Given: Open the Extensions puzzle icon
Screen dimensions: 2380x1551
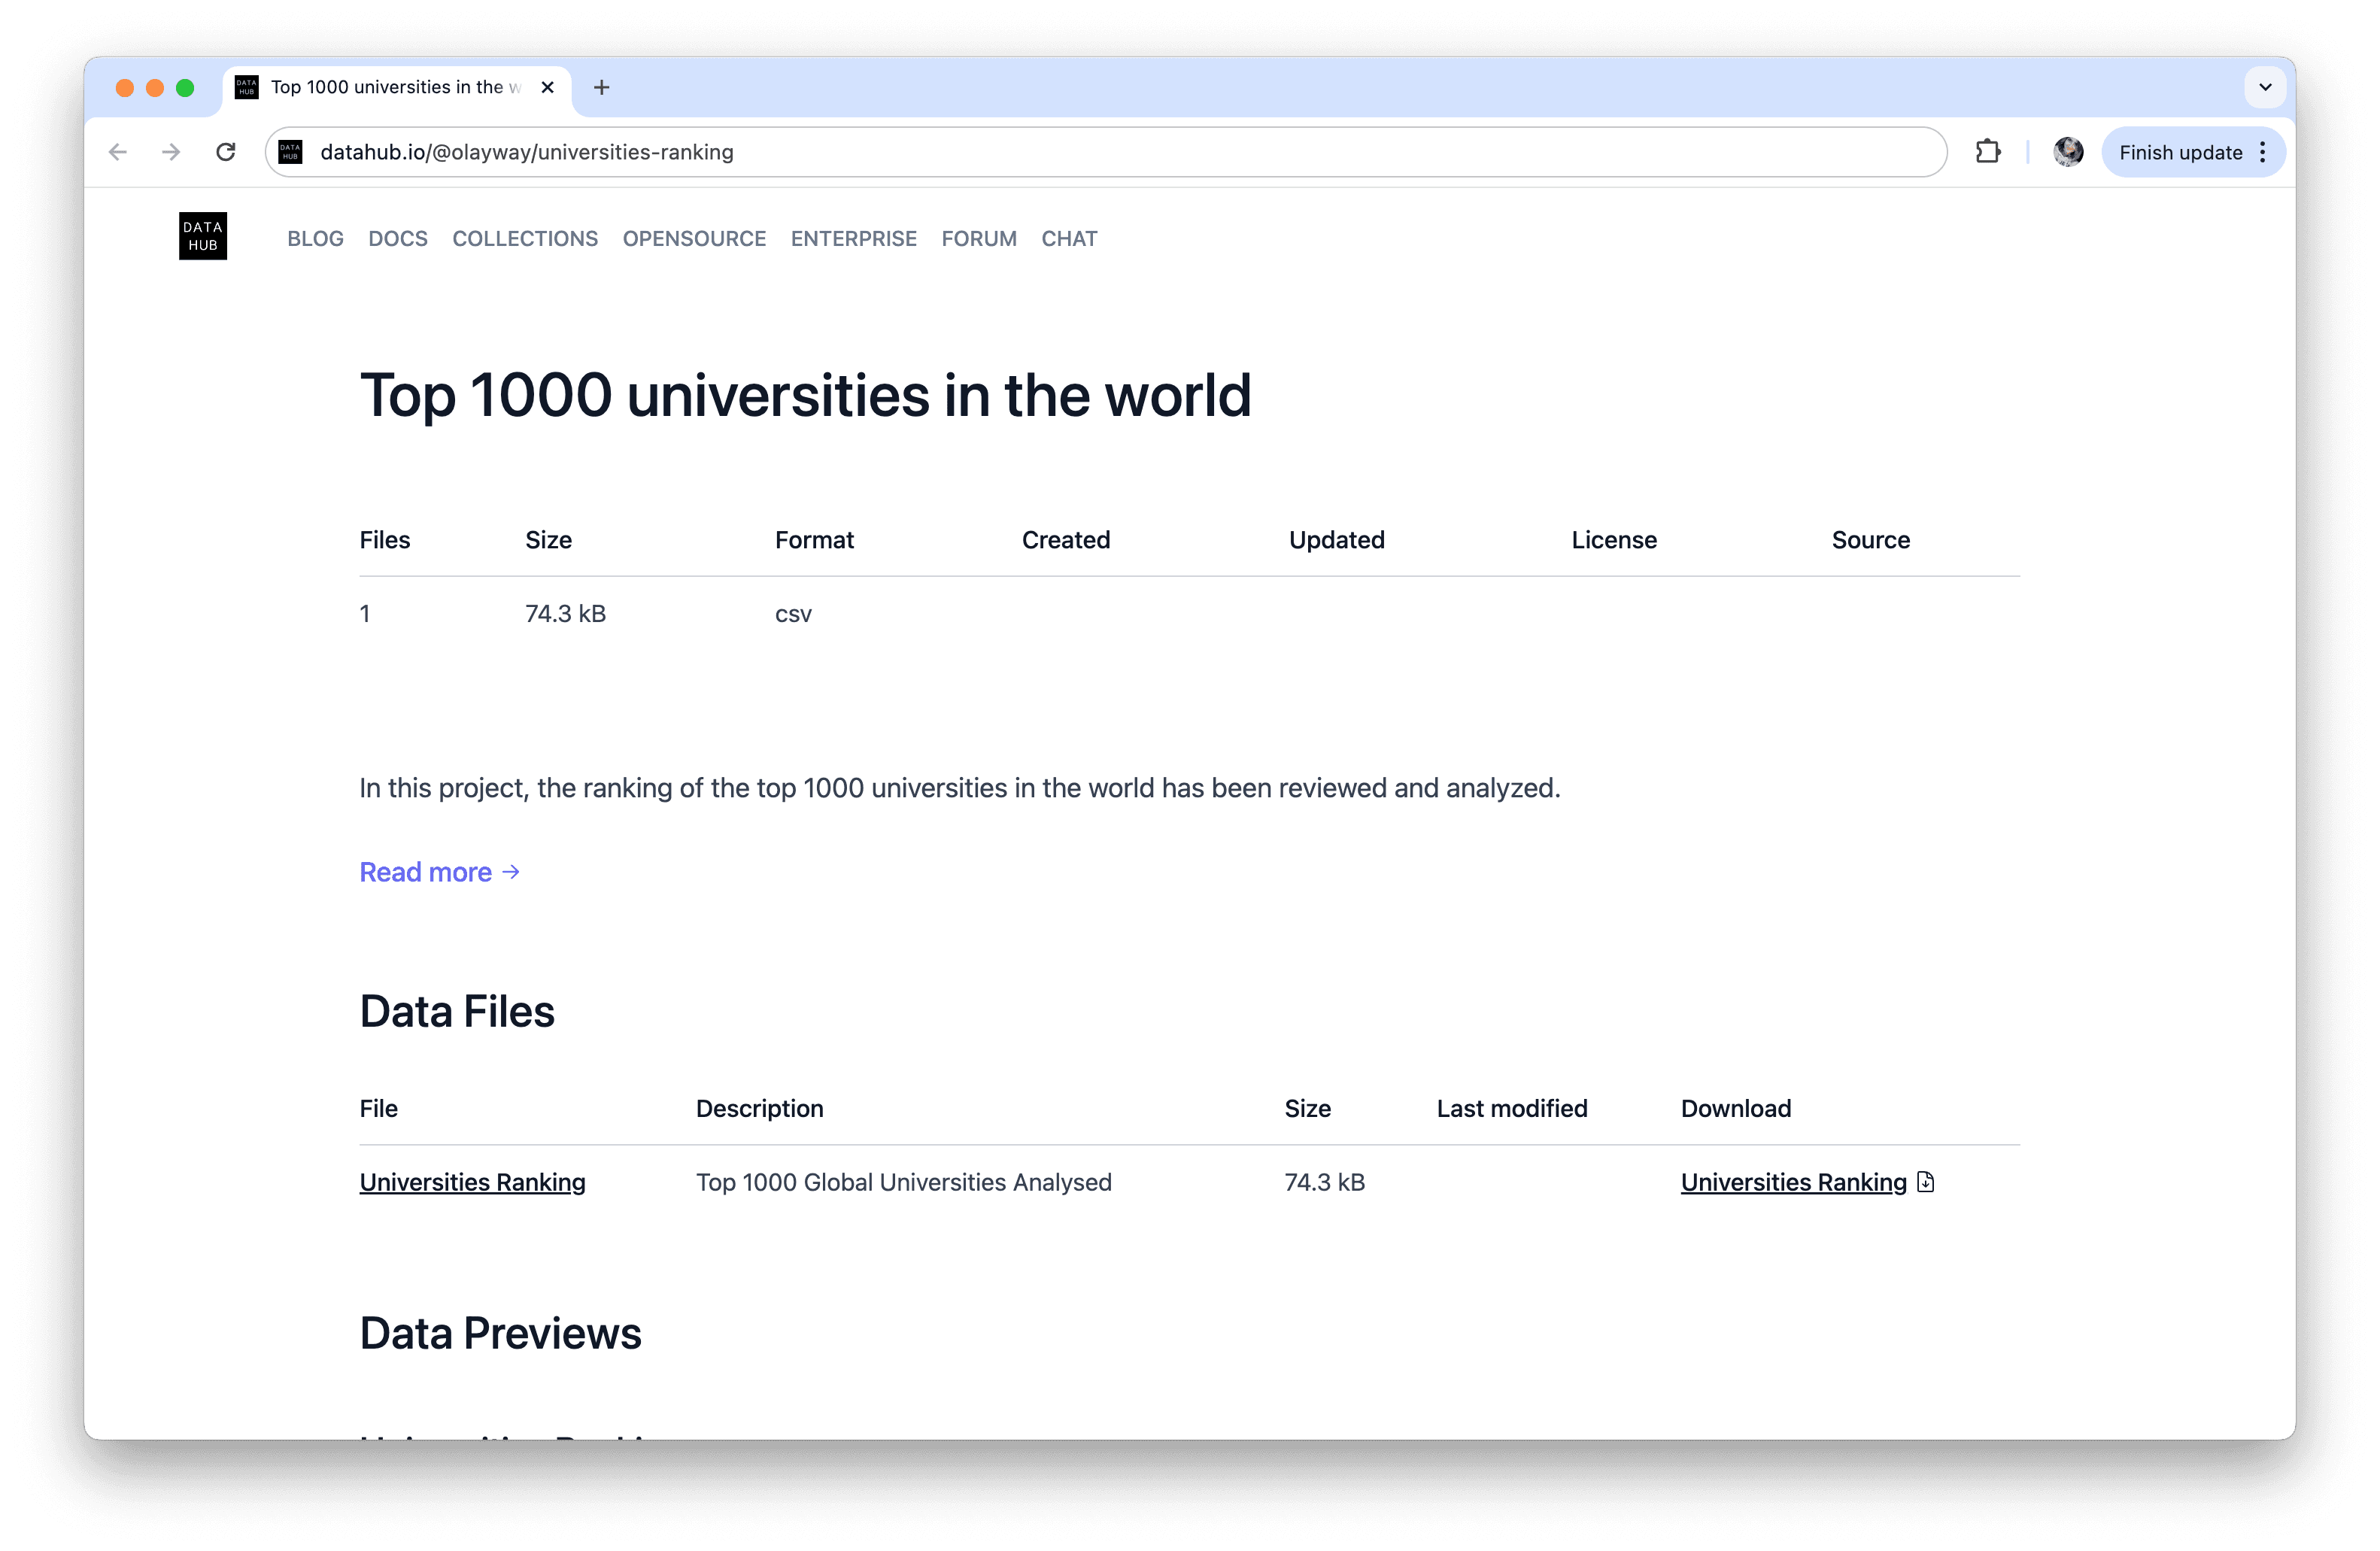Looking at the screenshot, I should coord(1987,152).
